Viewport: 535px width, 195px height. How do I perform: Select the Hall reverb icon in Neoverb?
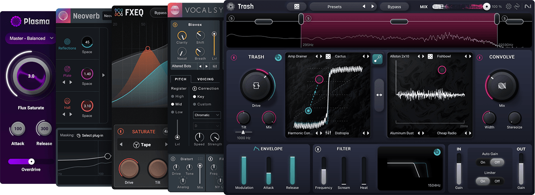[67, 101]
